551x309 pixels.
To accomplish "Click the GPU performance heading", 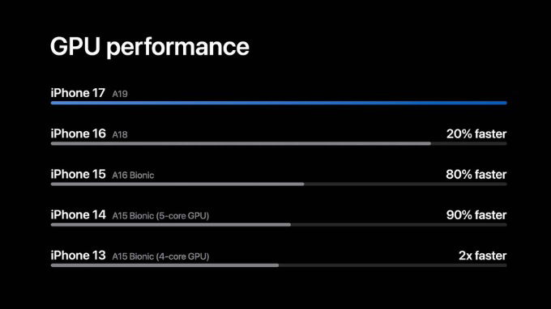I will pos(150,48).
